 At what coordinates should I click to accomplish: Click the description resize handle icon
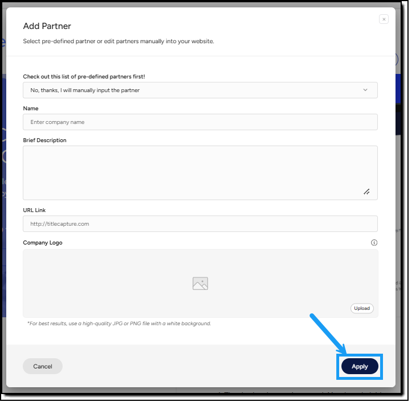coord(366,192)
